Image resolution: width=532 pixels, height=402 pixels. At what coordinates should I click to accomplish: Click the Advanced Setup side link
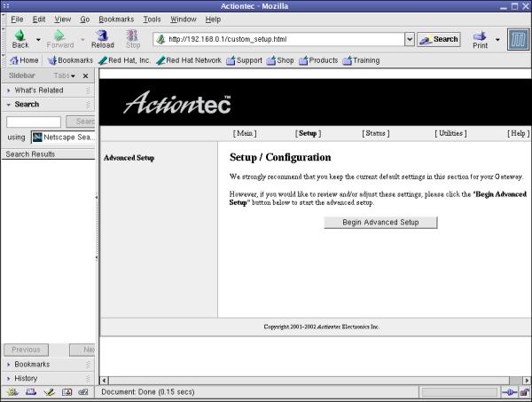click(x=129, y=158)
